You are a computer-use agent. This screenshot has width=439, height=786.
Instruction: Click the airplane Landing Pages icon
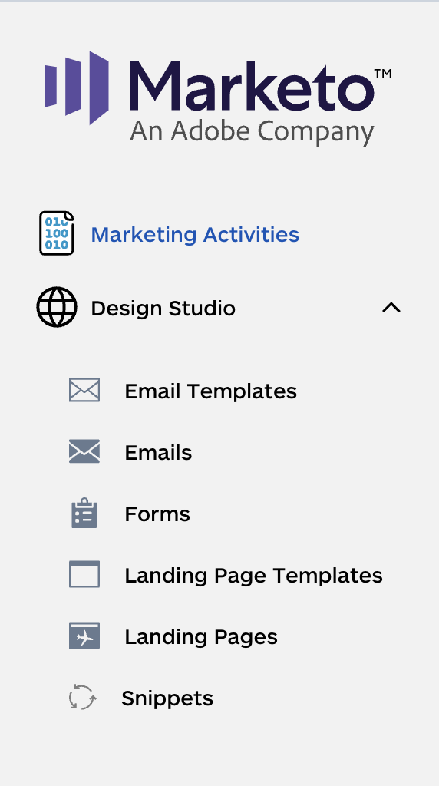pos(84,636)
